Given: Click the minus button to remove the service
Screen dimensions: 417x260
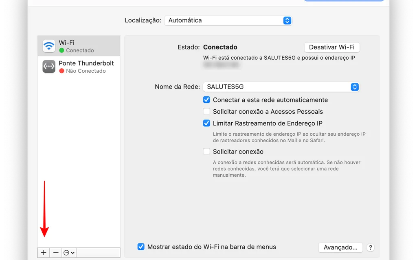Looking at the screenshot, I should pos(55,253).
